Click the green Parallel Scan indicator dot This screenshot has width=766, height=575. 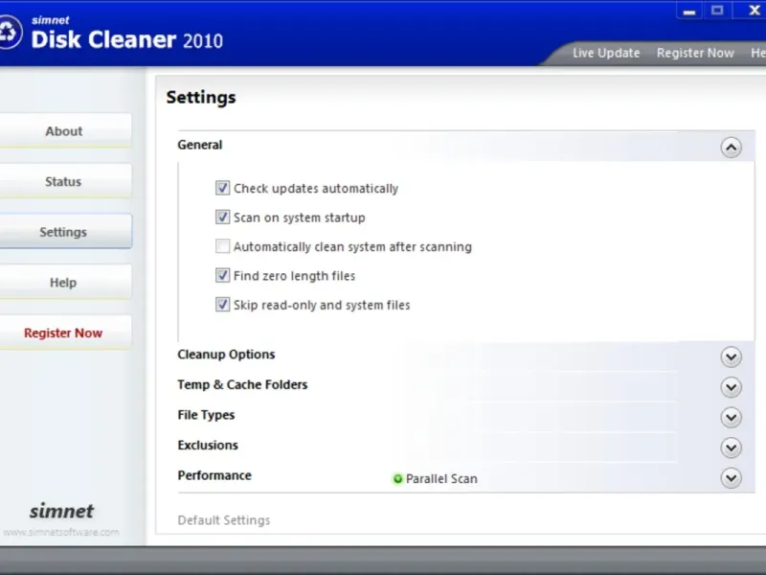(x=397, y=478)
